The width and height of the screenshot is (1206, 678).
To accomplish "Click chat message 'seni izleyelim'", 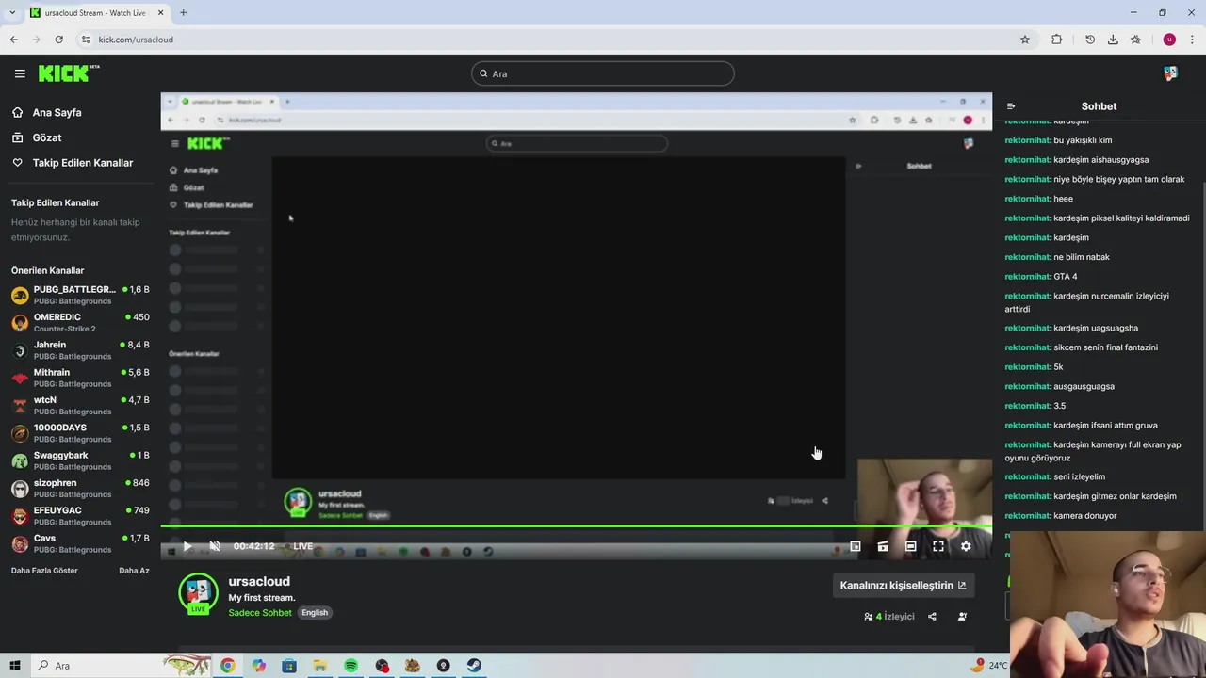I will [x=1079, y=477].
